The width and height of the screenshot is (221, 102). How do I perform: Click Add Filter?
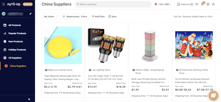click(98, 17)
